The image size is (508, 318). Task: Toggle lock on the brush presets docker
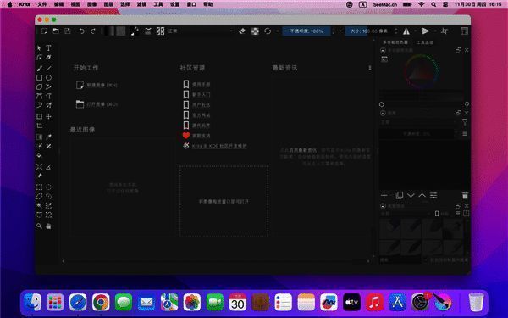coord(383,206)
